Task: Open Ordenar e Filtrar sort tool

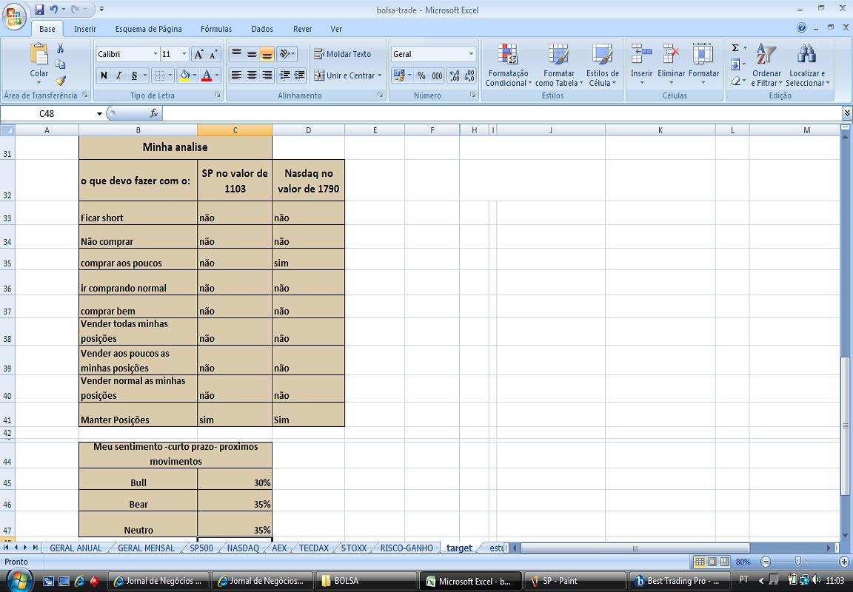Action: click(x=766, y=65)
